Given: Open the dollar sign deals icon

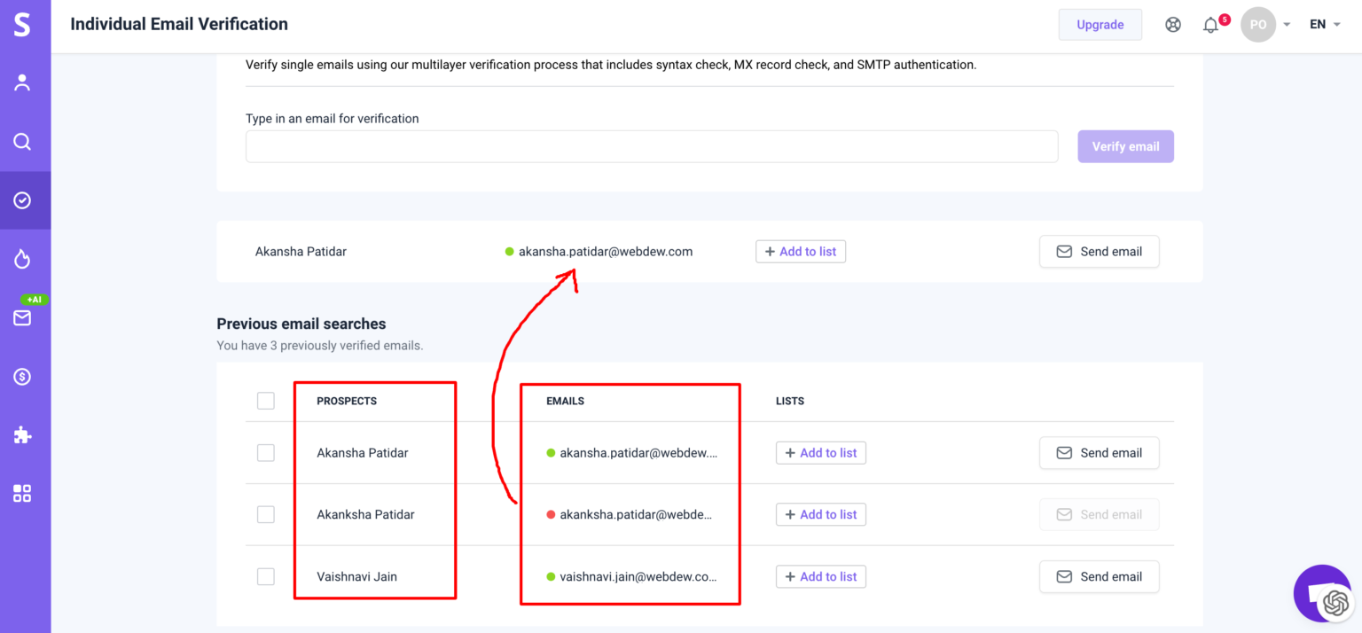Looking at the screenshot, I should [x=22, y=377].
